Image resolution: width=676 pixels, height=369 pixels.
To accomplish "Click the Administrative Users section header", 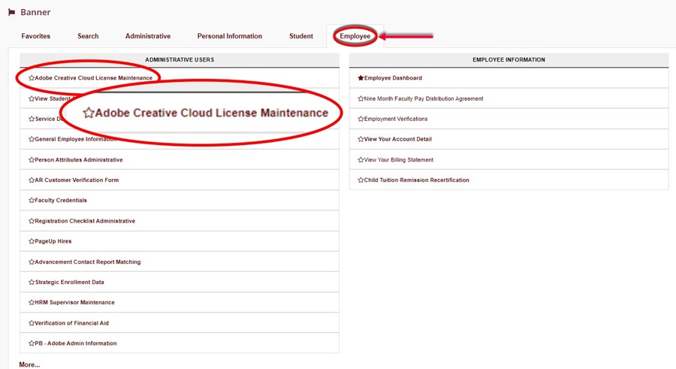I will tap(180, 60).
